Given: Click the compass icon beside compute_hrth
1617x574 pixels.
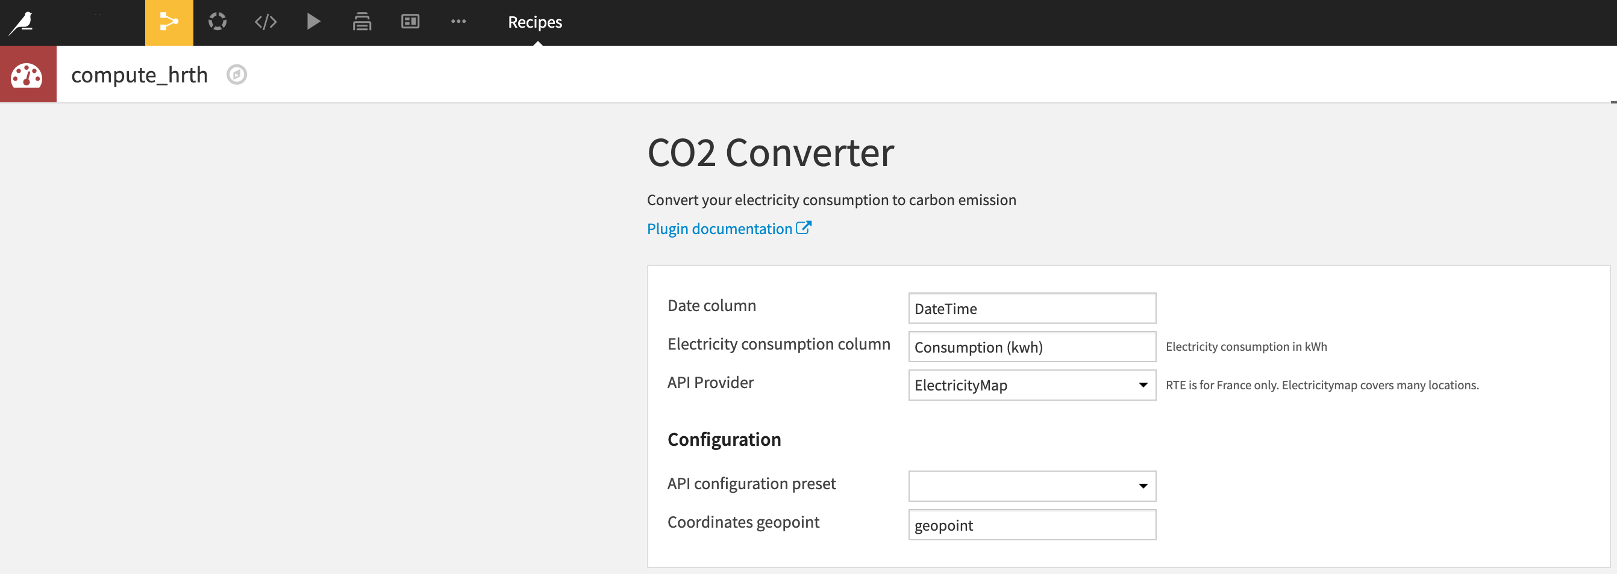Looking at the screenshot, I should click(x=237, y=75).
